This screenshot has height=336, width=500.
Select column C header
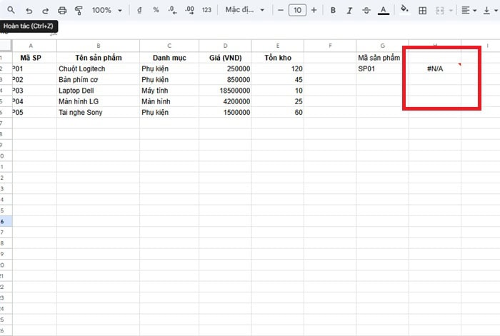(169, 46)
